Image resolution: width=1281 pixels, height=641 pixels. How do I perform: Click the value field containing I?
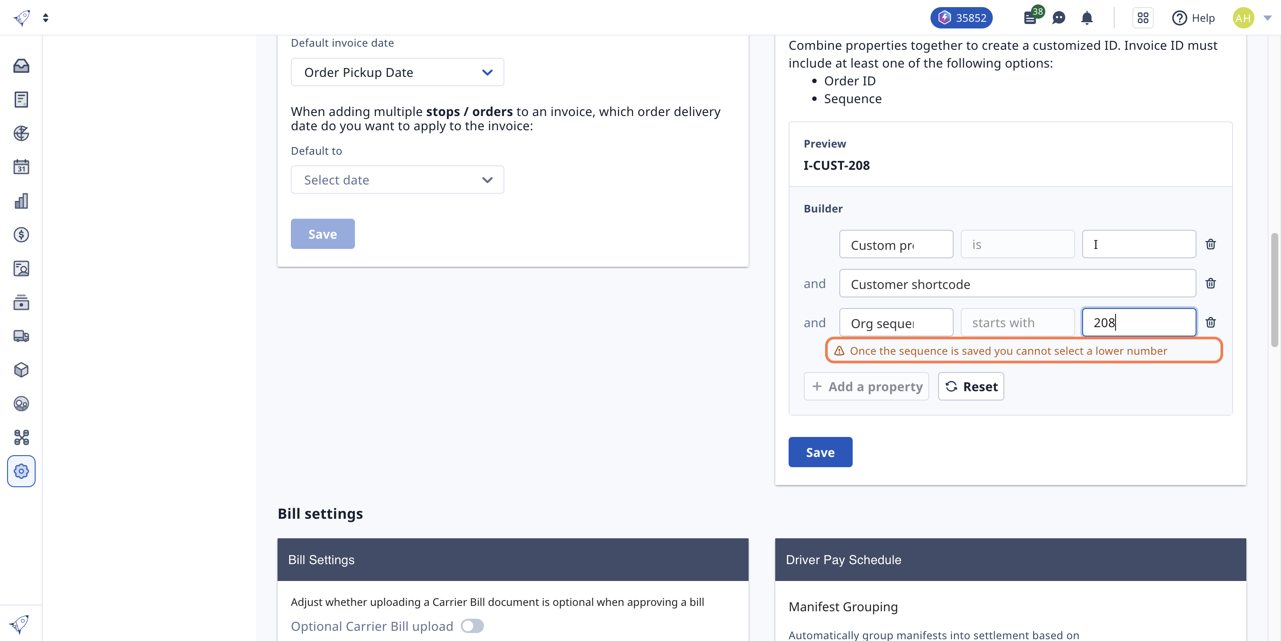[x=1139, y=244]
